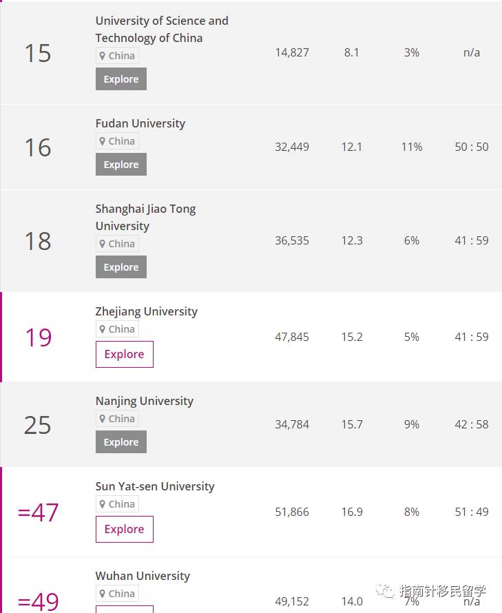
Task: Open Sun Yat-sen University's Explore button
Action: pyautogui.click(x=125, y=529)
